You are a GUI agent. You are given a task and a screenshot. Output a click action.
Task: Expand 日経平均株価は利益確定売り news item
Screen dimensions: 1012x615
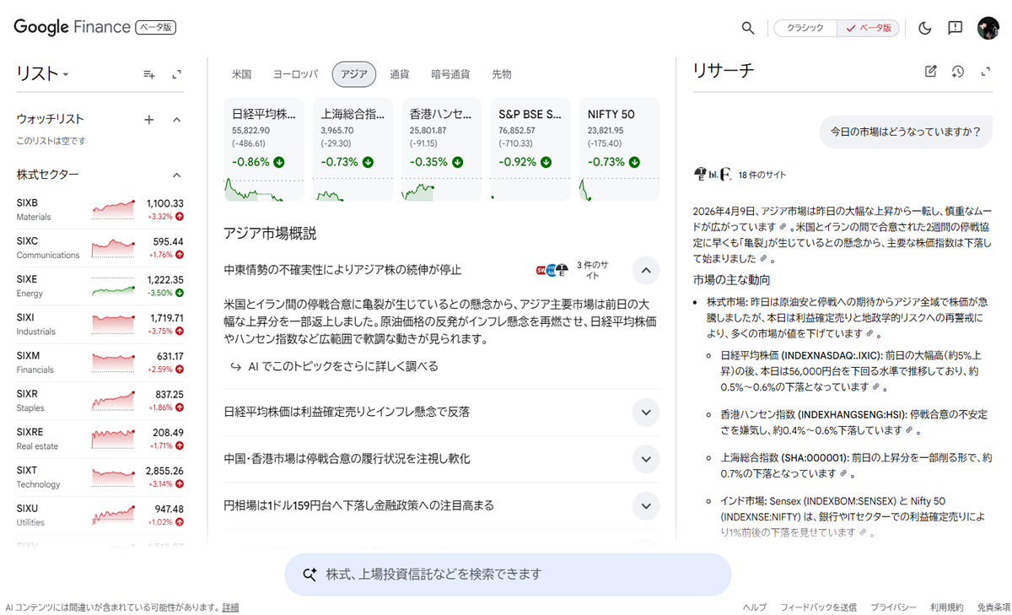(x=645, y=413)
